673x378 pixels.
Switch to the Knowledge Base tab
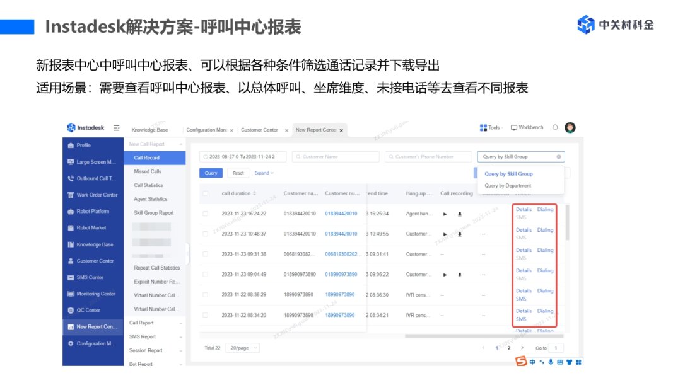point(149,130)
